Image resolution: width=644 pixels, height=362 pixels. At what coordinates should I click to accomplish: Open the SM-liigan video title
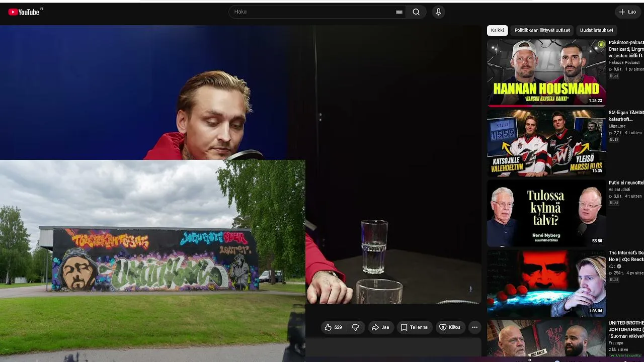point(626,116)
